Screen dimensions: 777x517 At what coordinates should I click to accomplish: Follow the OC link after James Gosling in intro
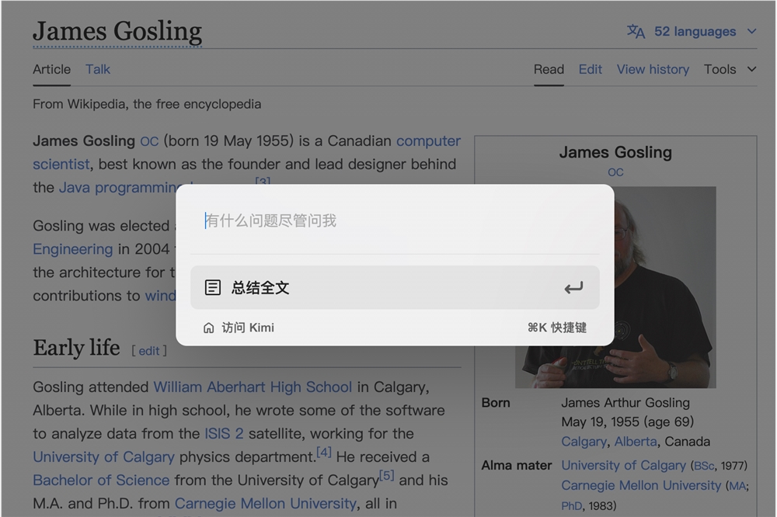pos(149,141)
